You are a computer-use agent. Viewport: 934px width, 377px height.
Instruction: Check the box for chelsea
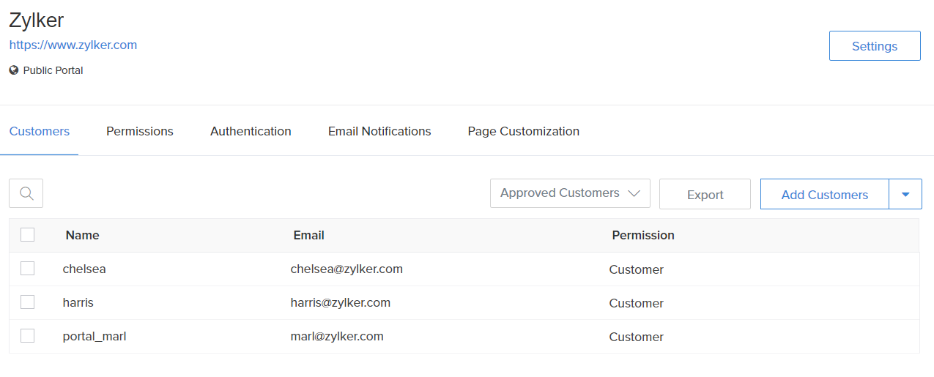pos(28,269)
